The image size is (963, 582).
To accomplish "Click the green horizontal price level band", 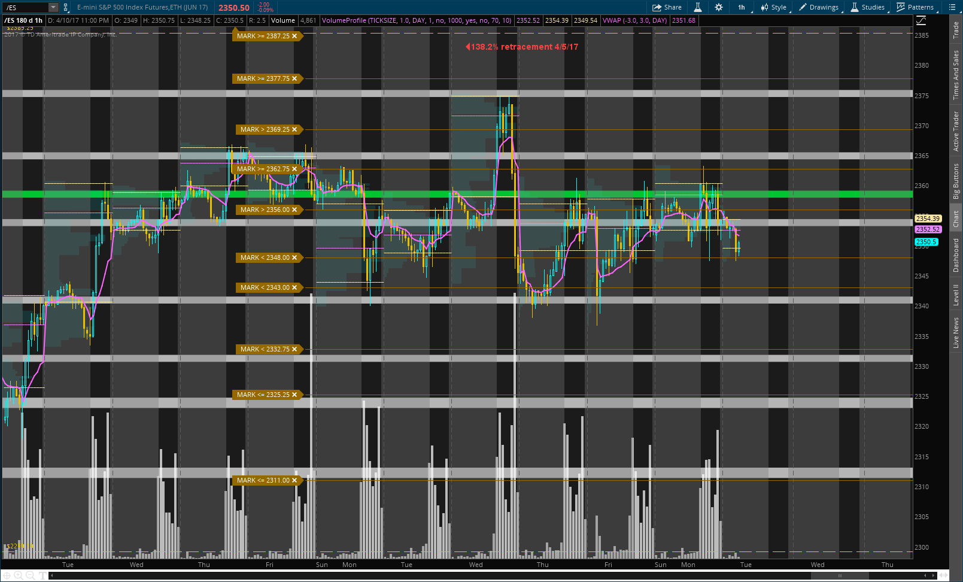I will [457, 194].
